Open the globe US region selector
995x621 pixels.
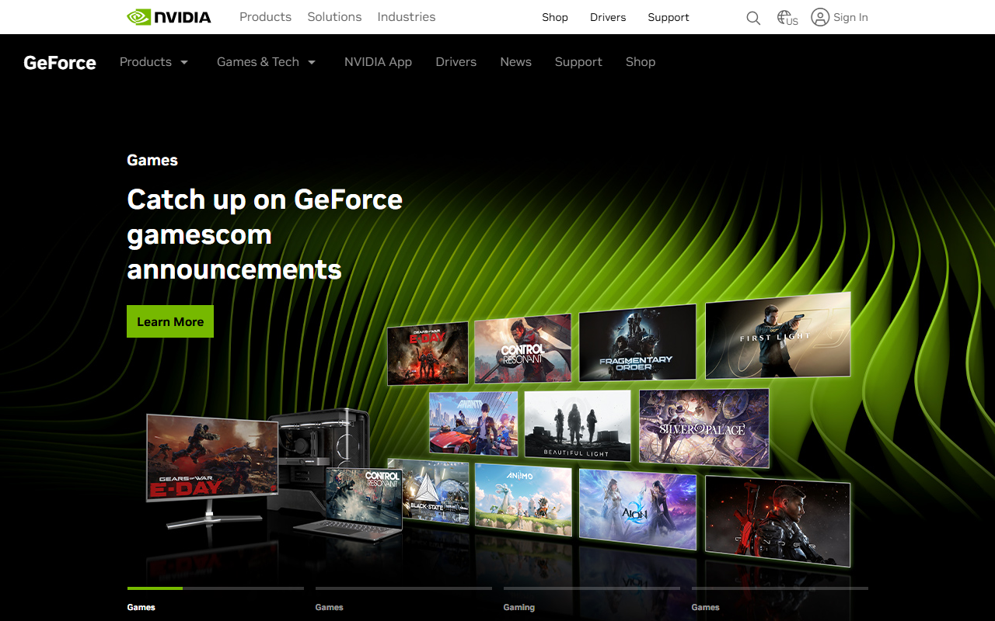(x=787, y=18)
